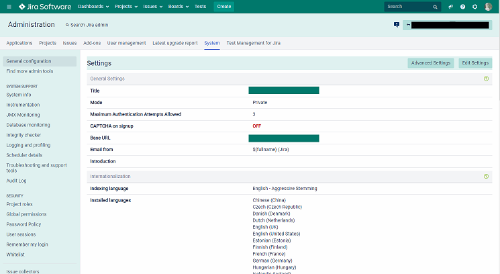Open User sessions link
Screen dimensions: 500x274
[x=21, y=234]
